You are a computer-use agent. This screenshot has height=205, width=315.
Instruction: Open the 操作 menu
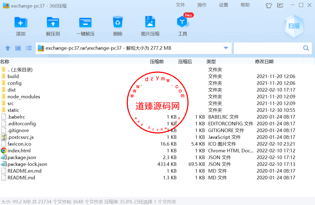click(x=202, y=5)
